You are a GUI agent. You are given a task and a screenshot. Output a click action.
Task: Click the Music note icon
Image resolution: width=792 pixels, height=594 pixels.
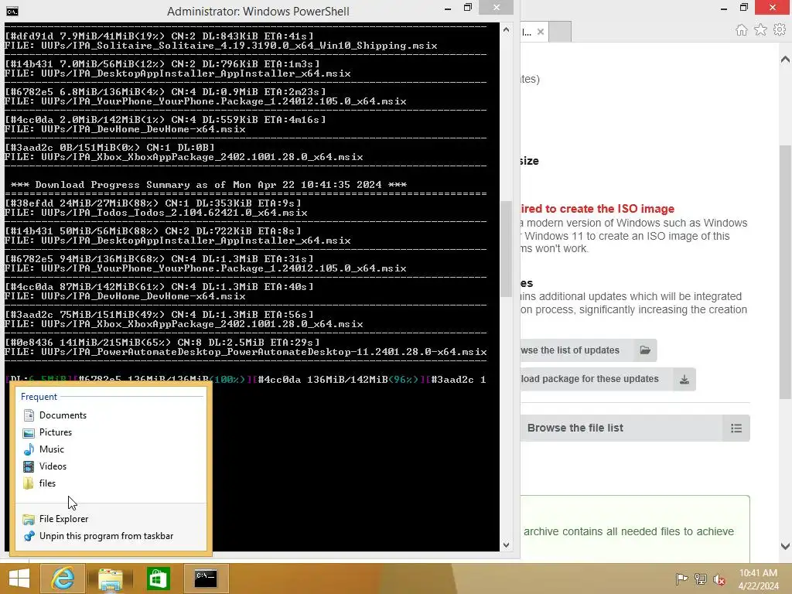(29, 449)
